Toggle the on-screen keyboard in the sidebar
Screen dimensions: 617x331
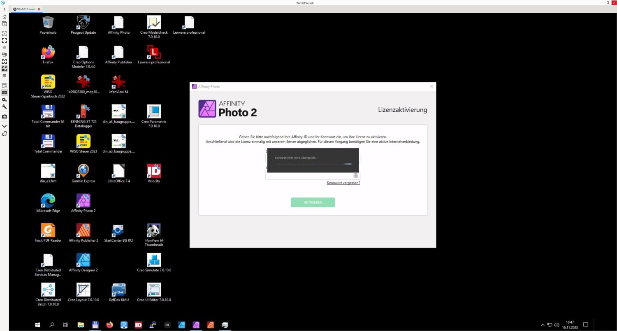4,93
